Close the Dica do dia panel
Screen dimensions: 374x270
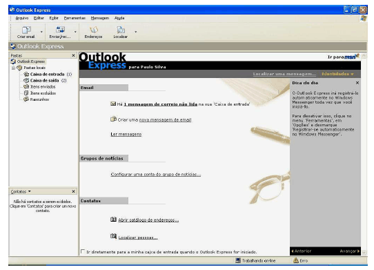pyautogui.click(x=357, y=83)
